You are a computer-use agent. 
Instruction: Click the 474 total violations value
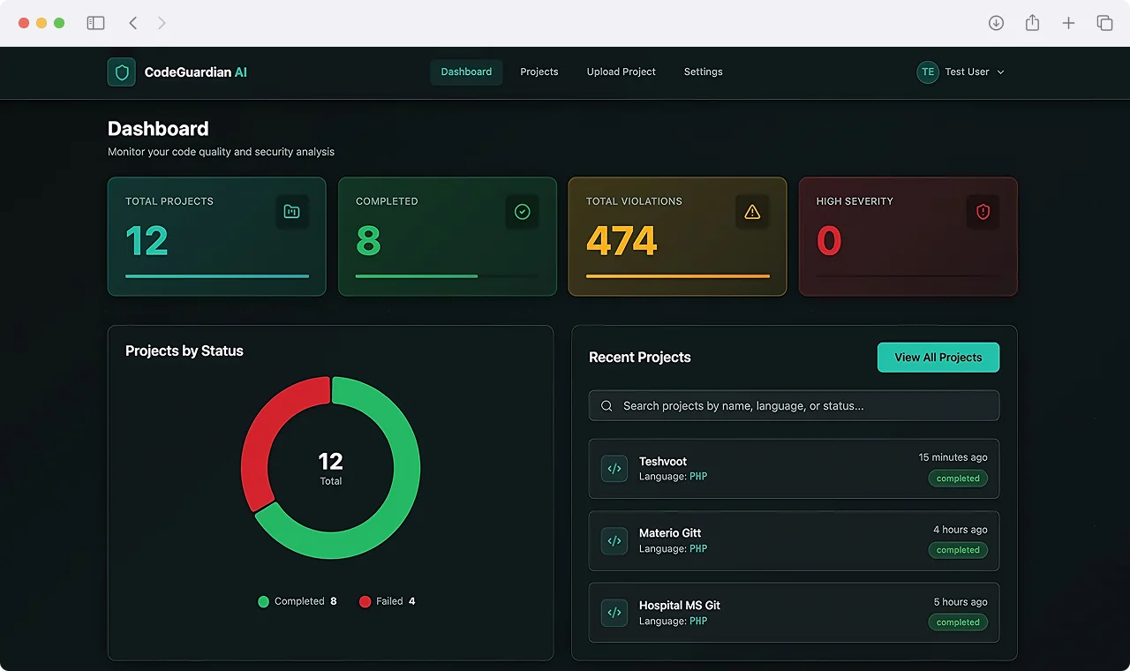pos(621,241)
